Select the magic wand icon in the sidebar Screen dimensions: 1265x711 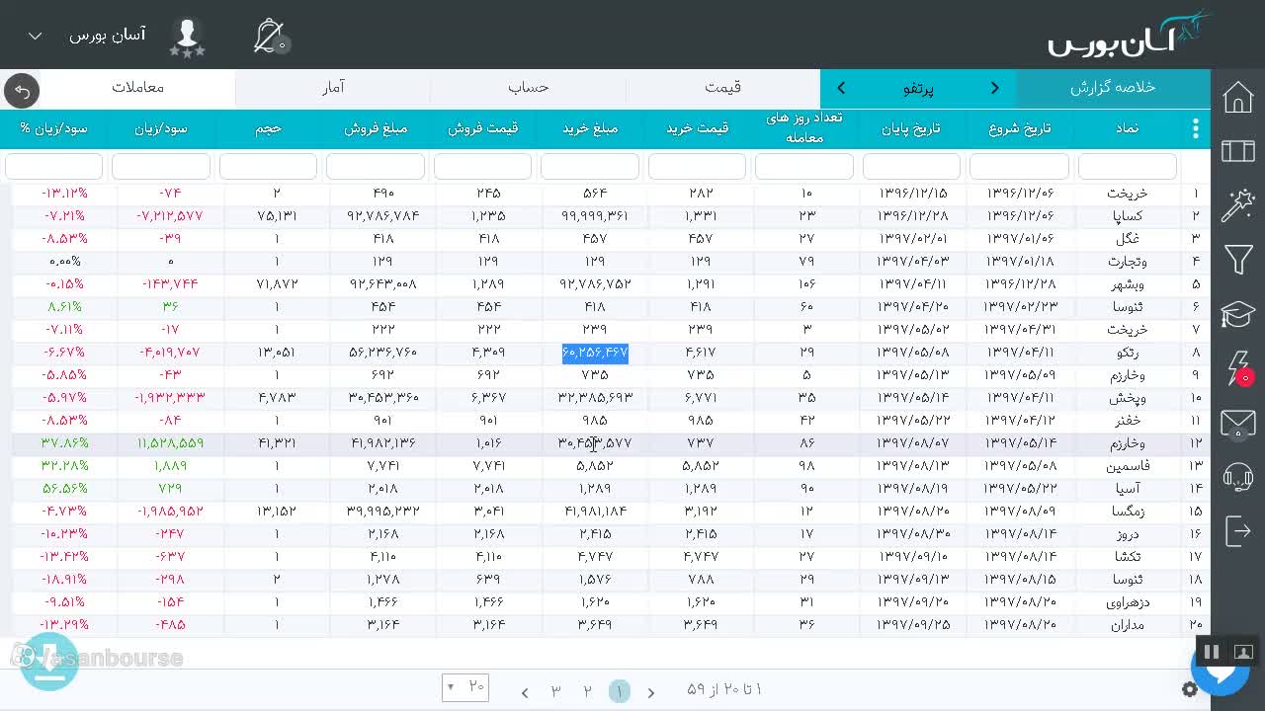pos(1237,205)
